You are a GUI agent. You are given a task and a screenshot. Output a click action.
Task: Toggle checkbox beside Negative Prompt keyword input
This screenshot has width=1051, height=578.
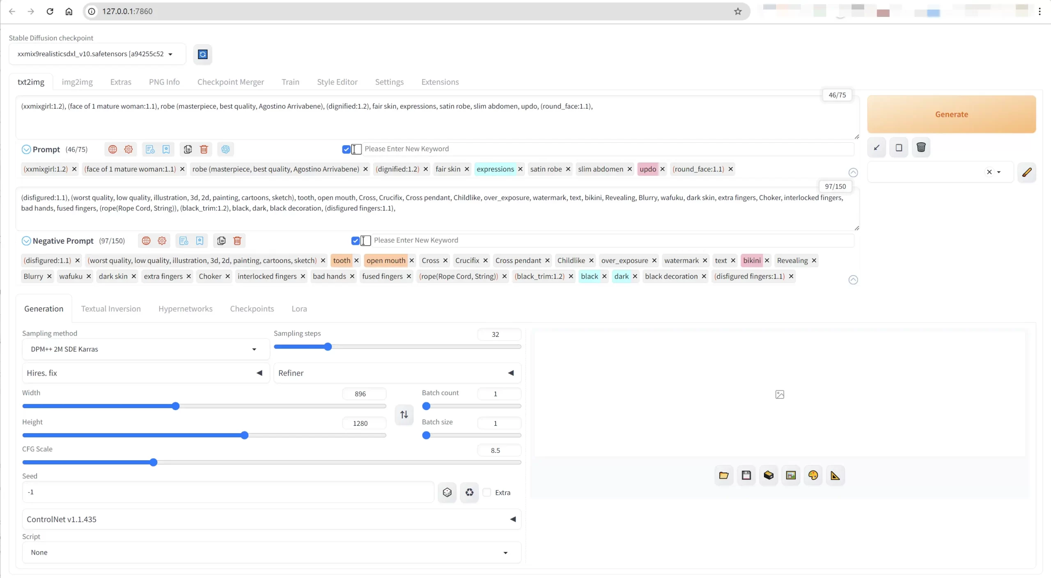pyautogui.click(x=356, y=241)
